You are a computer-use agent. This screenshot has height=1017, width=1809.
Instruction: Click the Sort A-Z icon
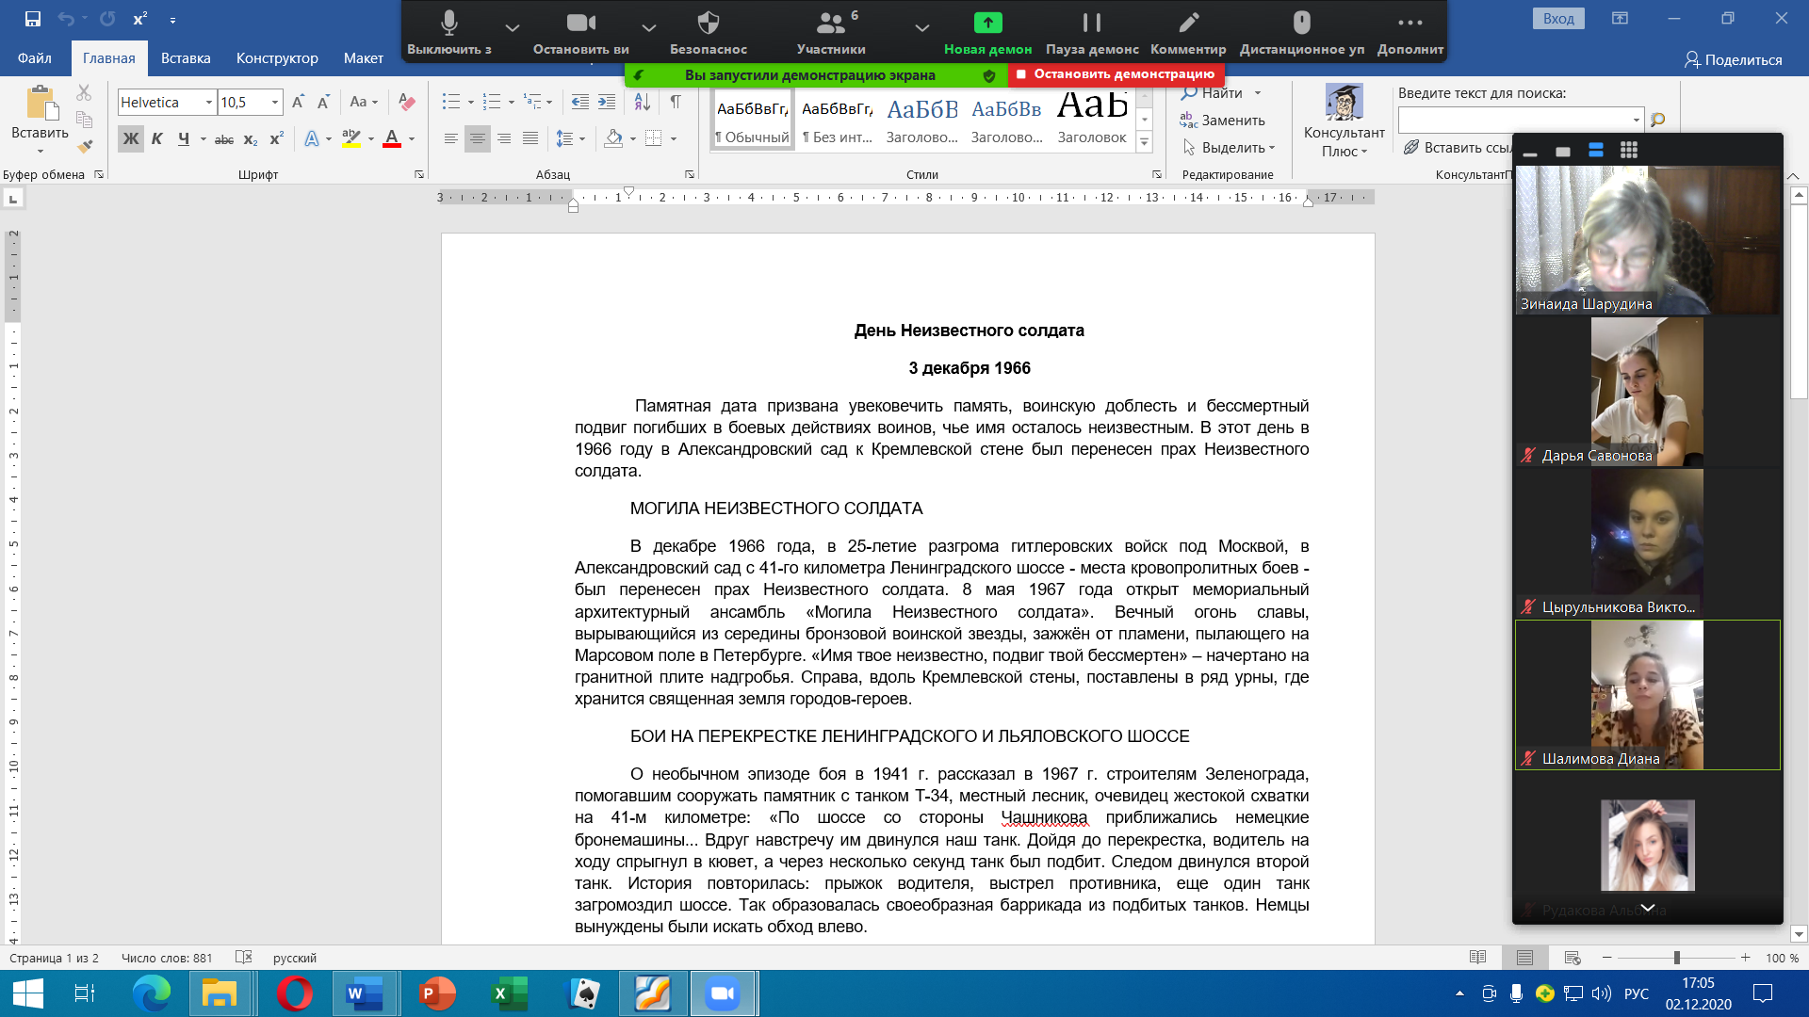pos(643,102)
